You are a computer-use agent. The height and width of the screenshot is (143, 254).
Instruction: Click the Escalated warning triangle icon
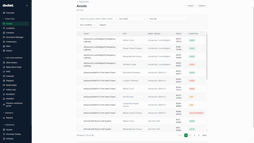(4, 94)
